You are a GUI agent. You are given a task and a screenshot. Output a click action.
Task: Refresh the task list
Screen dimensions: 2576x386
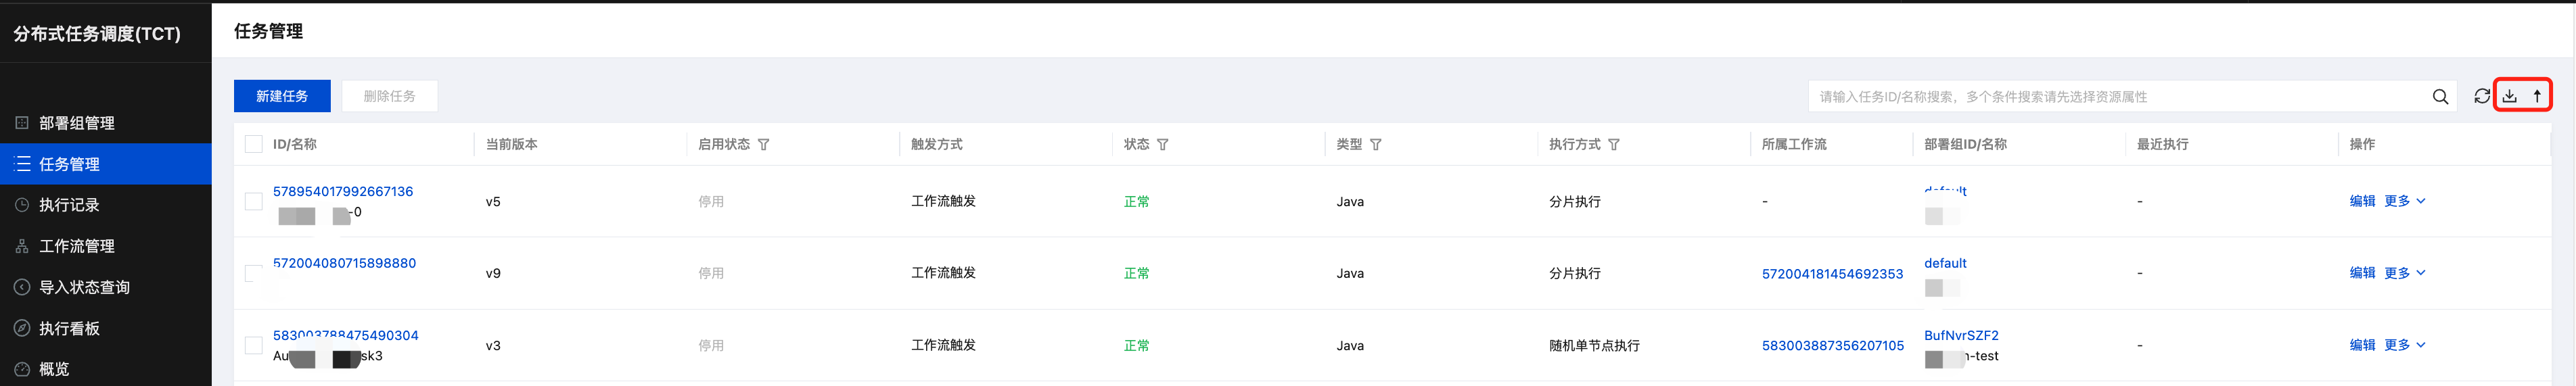[2482, 96]
